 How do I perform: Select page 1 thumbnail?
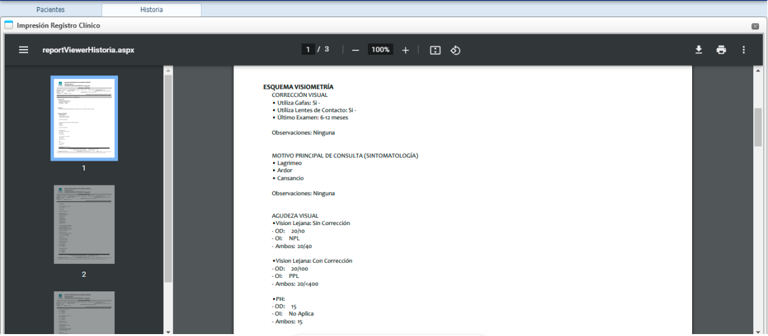pos(84,119)
